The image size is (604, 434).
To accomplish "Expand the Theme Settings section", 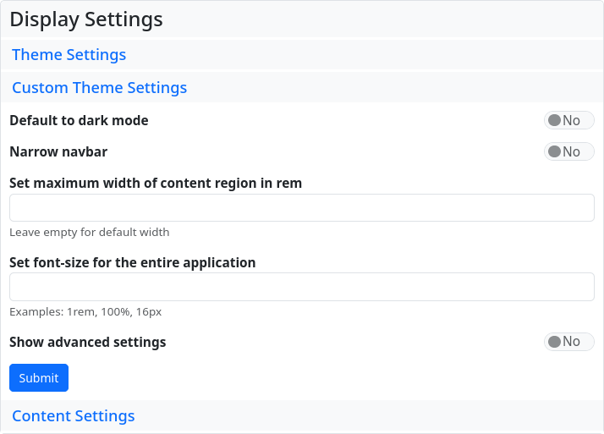I will [x=69, y=55].
